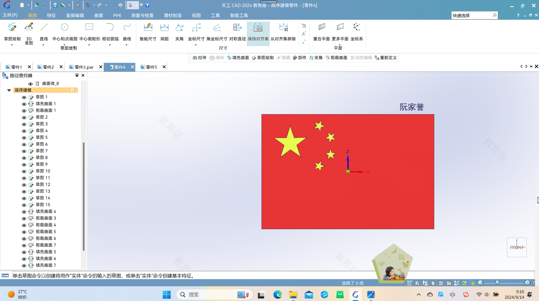This screenshot has width=539, height=301.
Task: Adjust the zoom slider handle
Action: coord(497,283)
